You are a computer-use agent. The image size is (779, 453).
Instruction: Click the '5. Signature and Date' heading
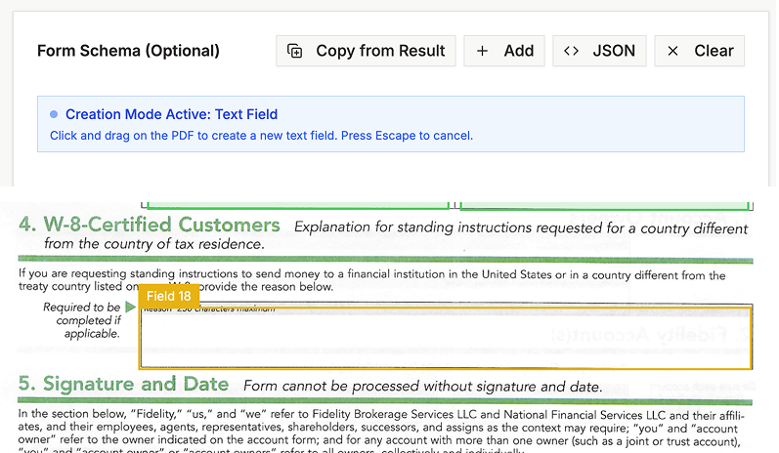click(123, 384)
